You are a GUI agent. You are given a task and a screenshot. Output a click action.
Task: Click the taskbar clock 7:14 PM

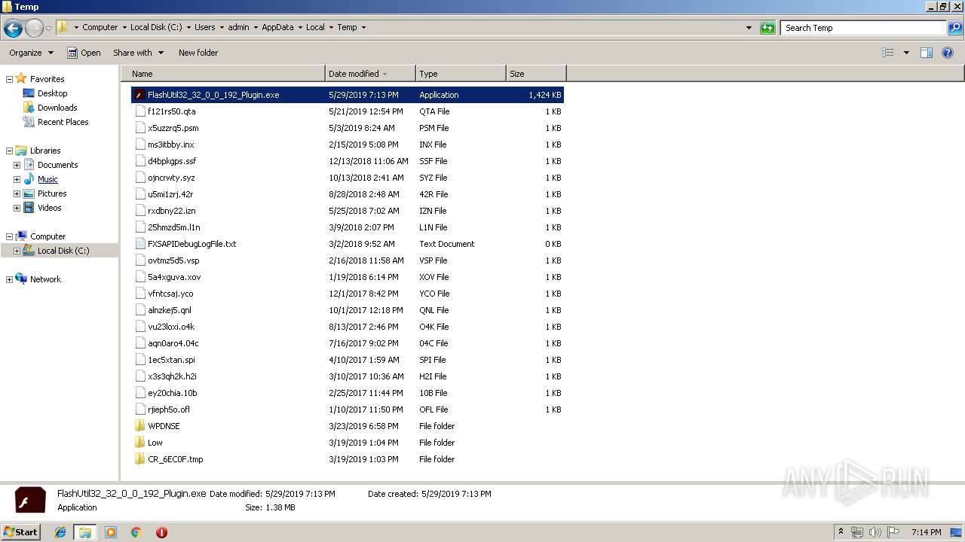926,532
